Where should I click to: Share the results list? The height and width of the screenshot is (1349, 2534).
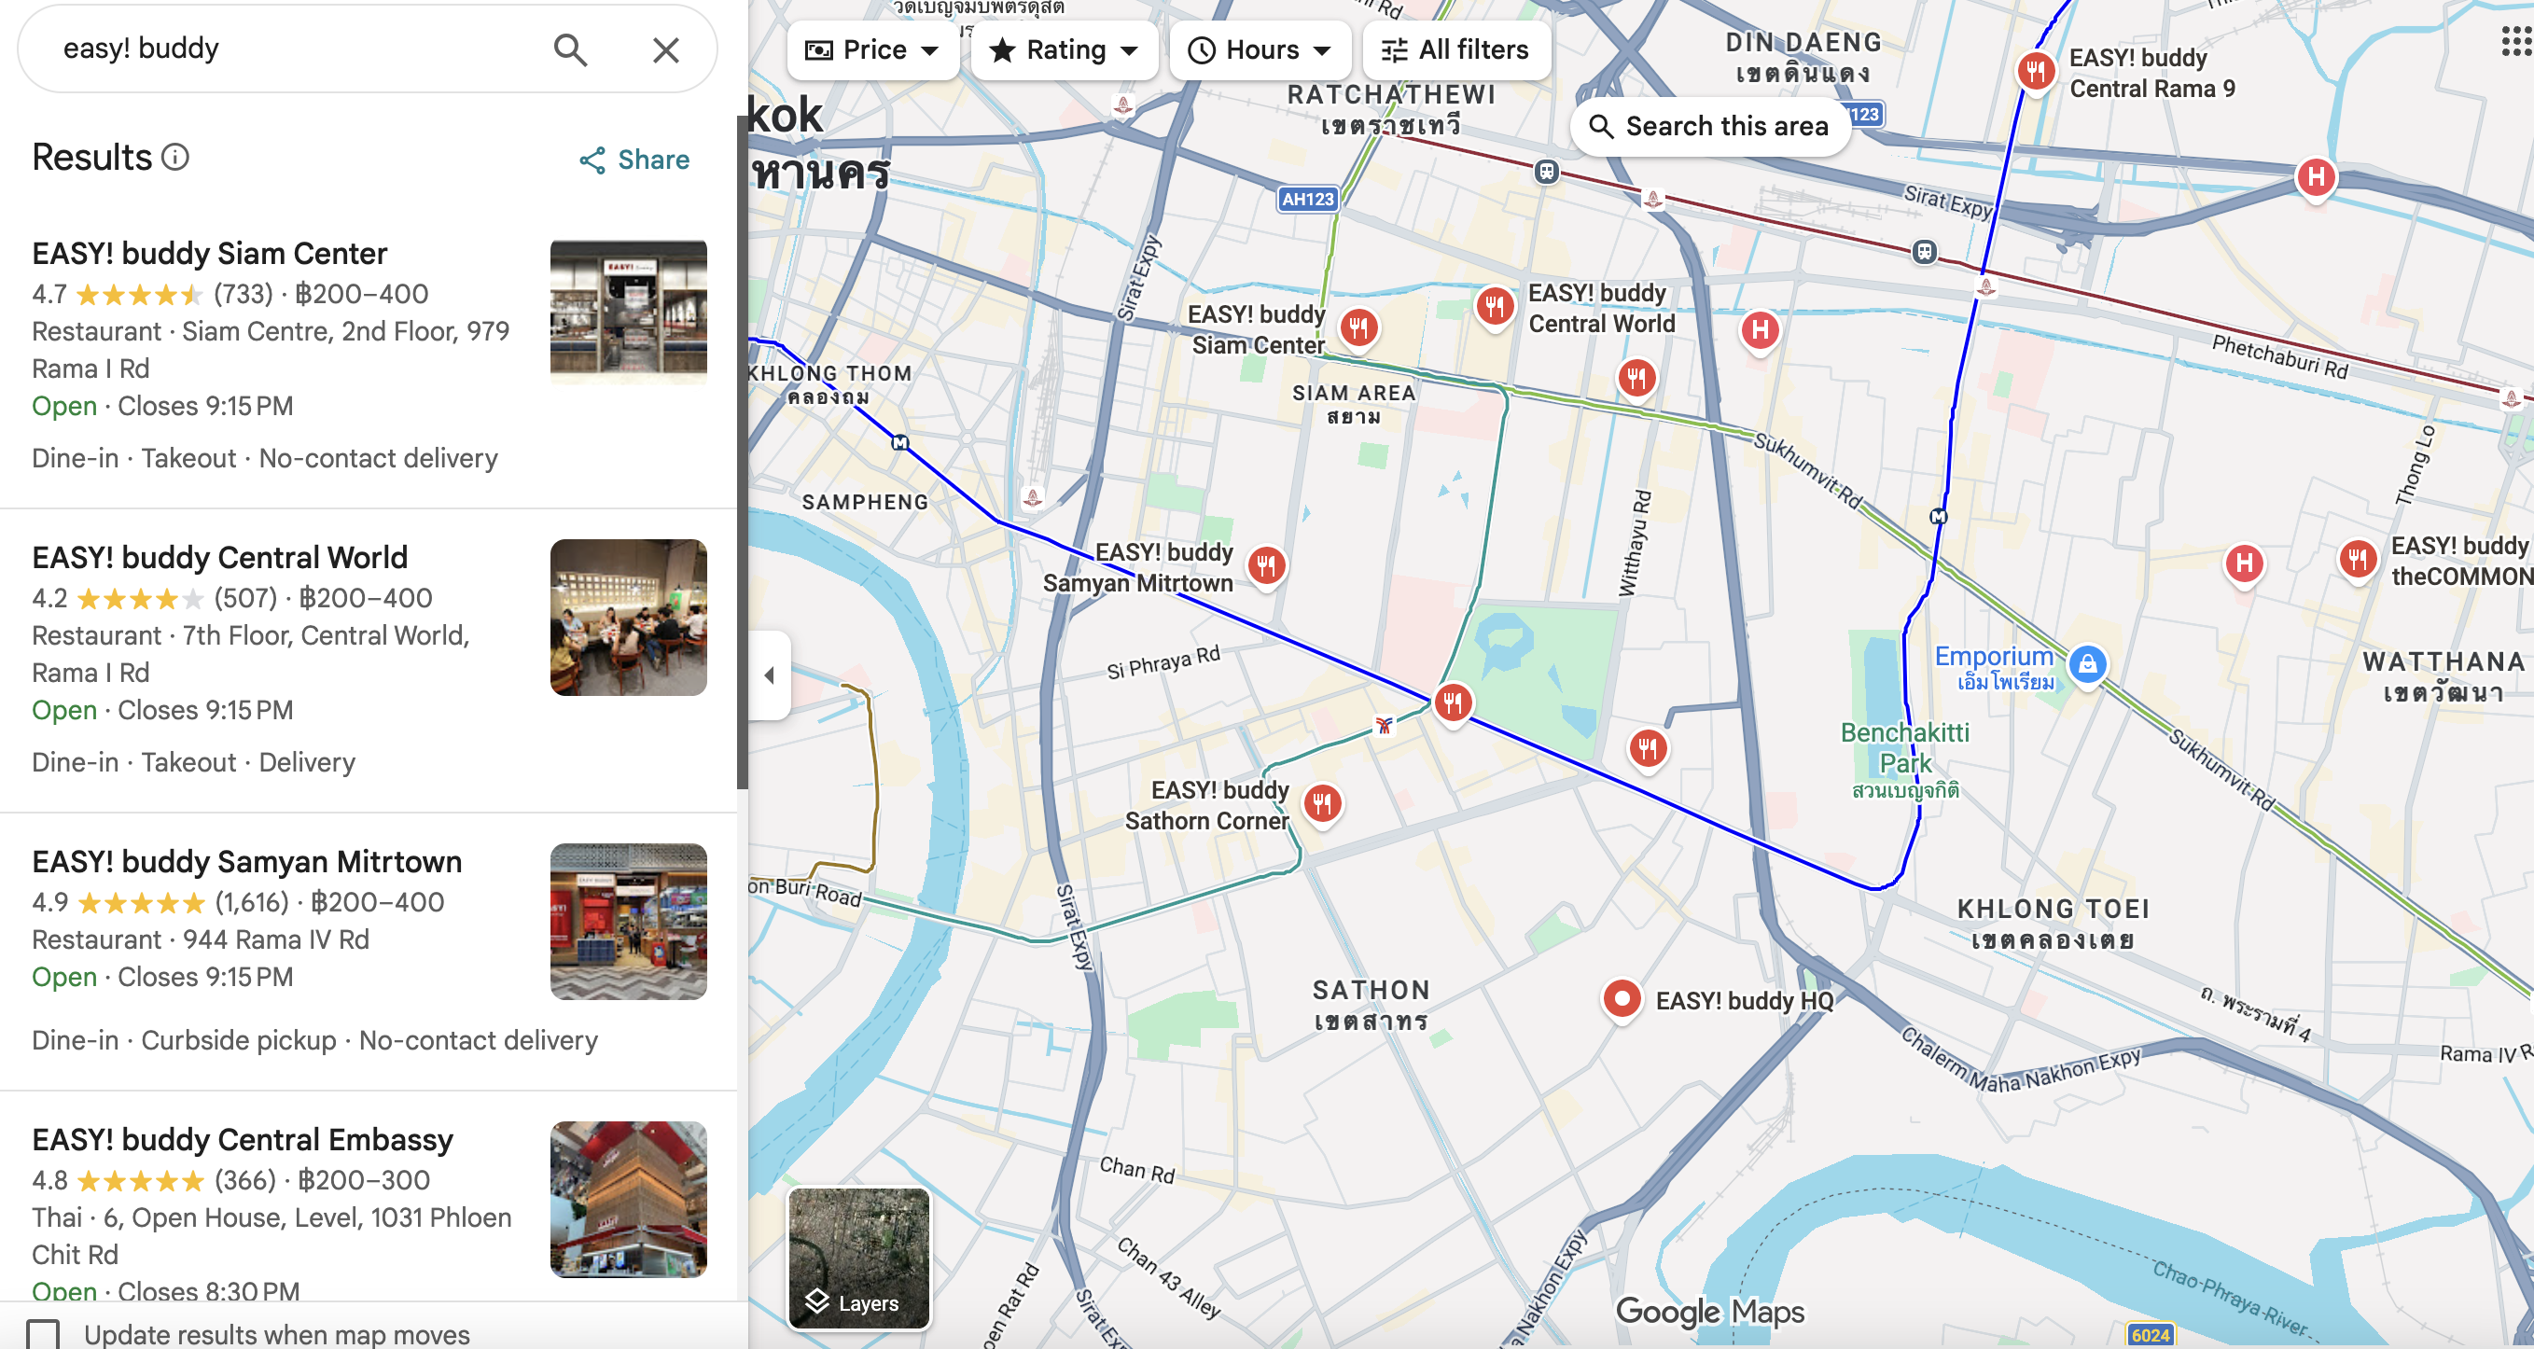point(634,160)
